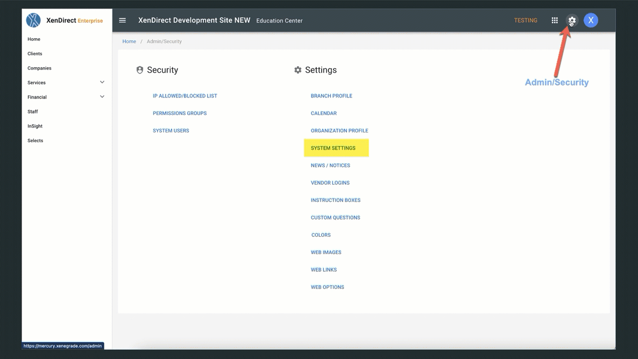Viewport: 638px width, 359px height.
Task: Open the apps grid icon
Action: (555, 20)
